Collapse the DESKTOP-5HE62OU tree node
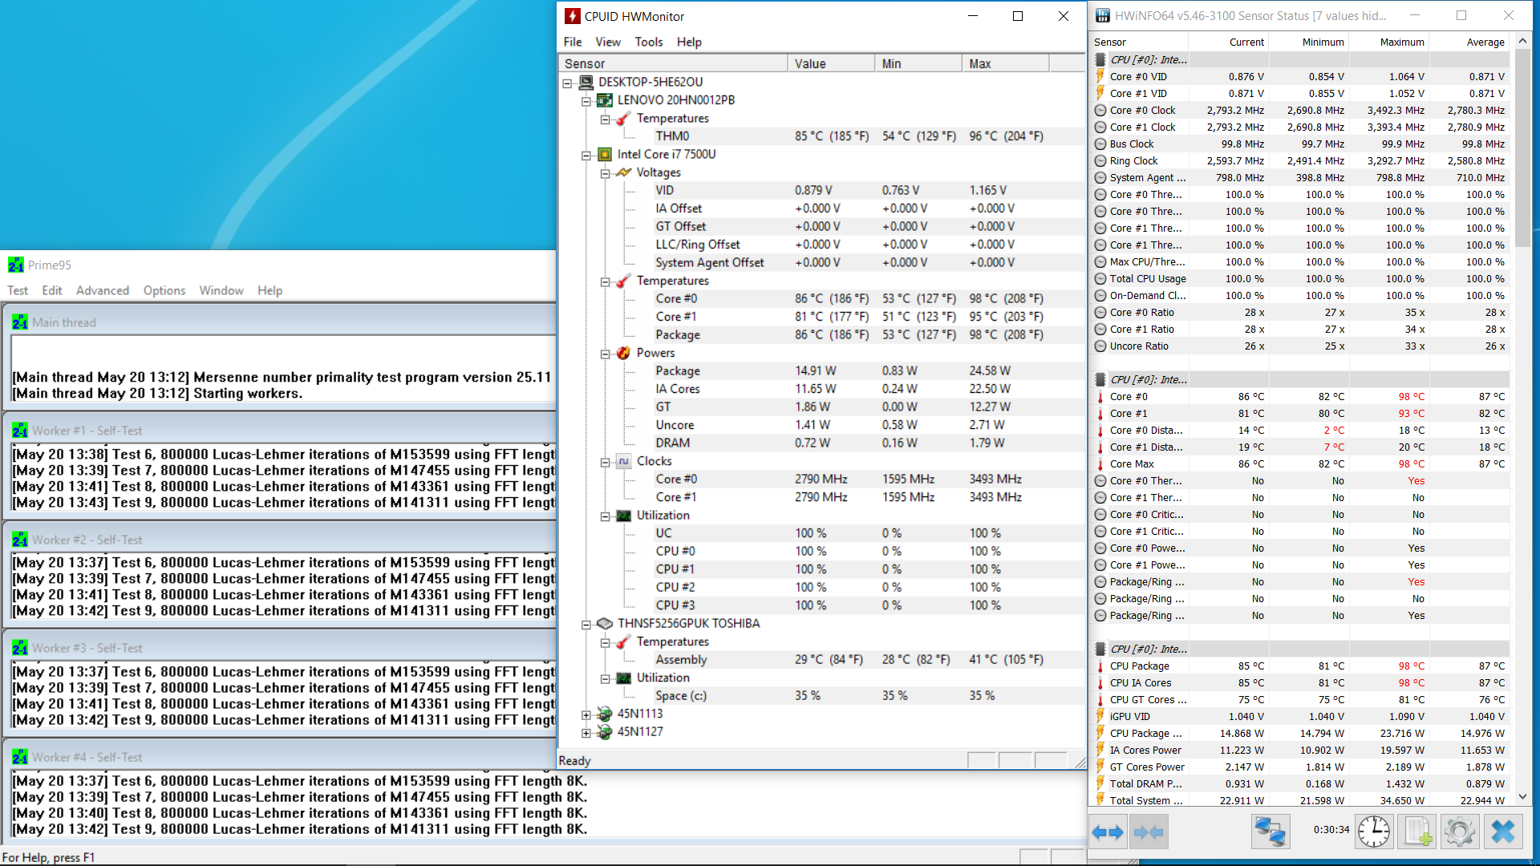The height and width of the screenshot is (866, 1540). tap(567, 83)
